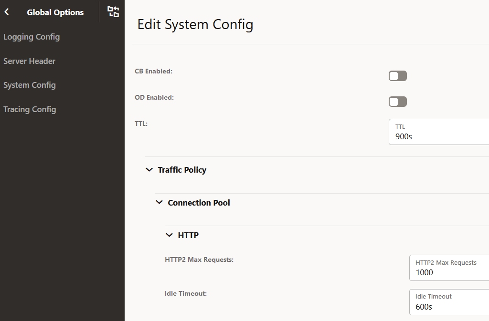Open the Server Header settings page
Viewport: 489px width, 321px height.
coord(29,61)
